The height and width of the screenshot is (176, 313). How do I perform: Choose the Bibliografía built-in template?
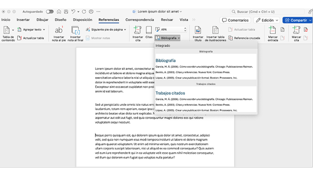click(x=206, y=67)
